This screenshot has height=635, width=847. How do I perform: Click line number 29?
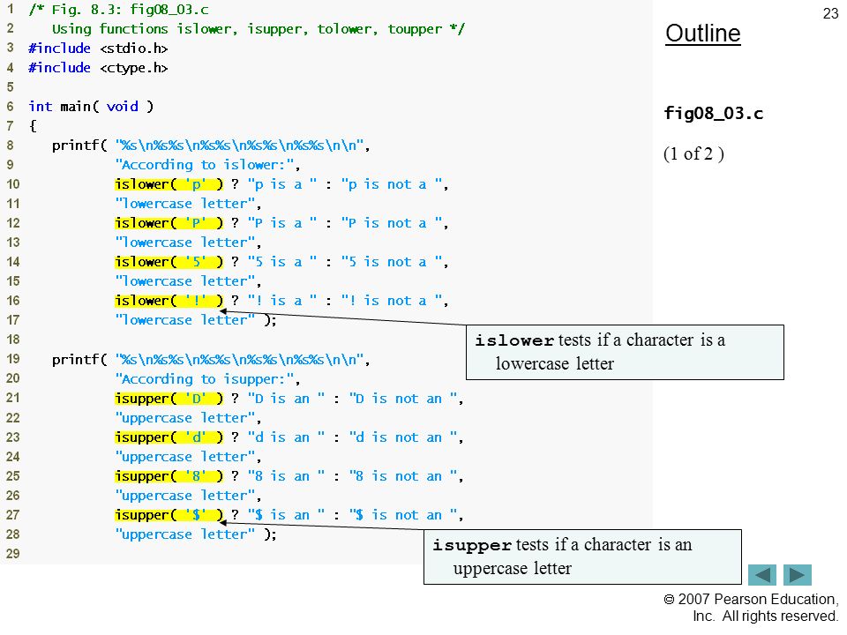pos(13,554)
